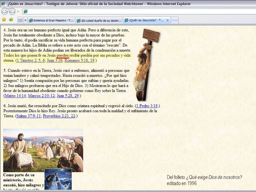Click the text 'editado en 1996'

click(182, 183)
